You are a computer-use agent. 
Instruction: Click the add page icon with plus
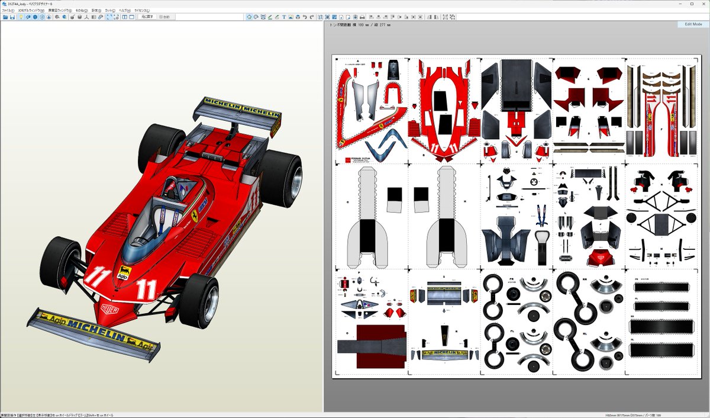[x=341, y=17]
